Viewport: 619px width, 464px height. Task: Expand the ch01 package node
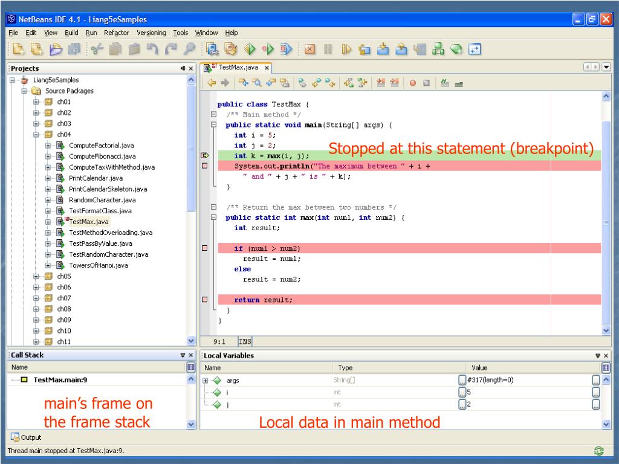click(36, 101)
